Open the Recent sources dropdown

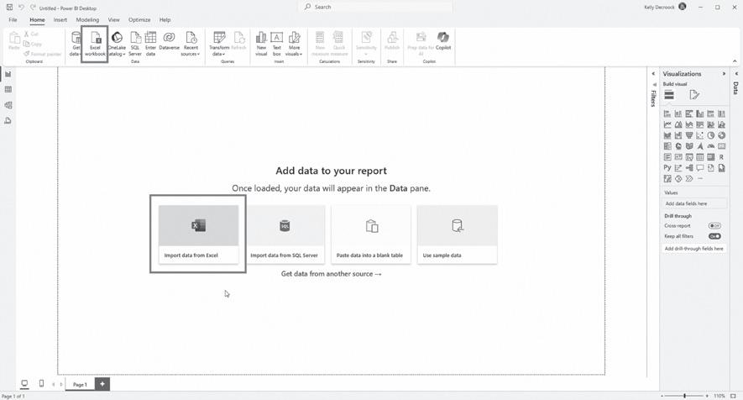191,45
